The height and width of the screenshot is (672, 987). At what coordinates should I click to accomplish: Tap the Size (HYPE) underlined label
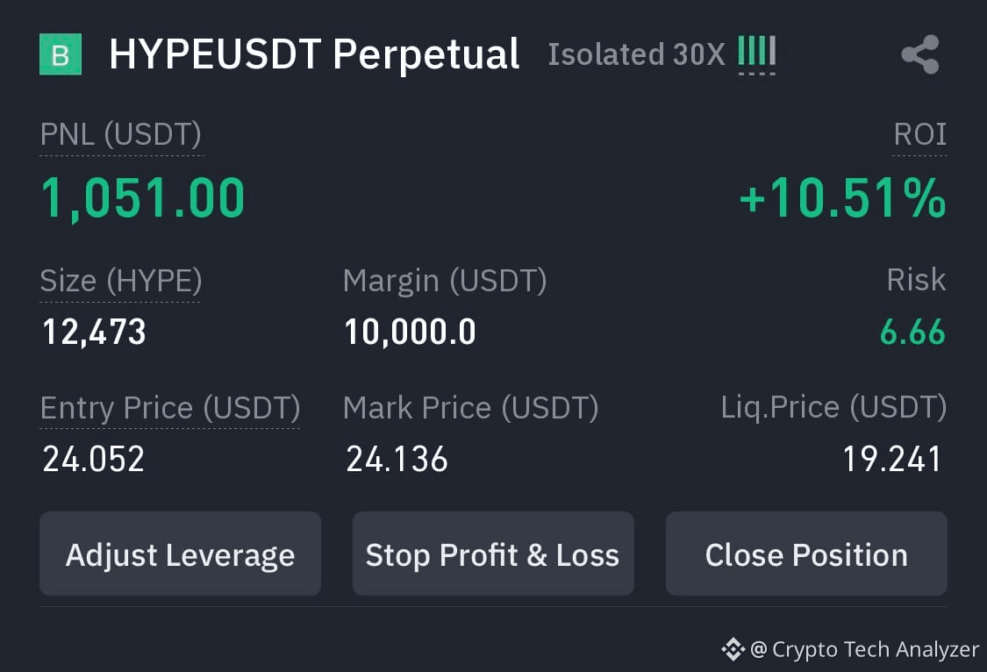[121, 280]
